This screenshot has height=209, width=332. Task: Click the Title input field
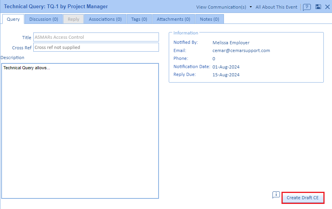coord(96,37)
